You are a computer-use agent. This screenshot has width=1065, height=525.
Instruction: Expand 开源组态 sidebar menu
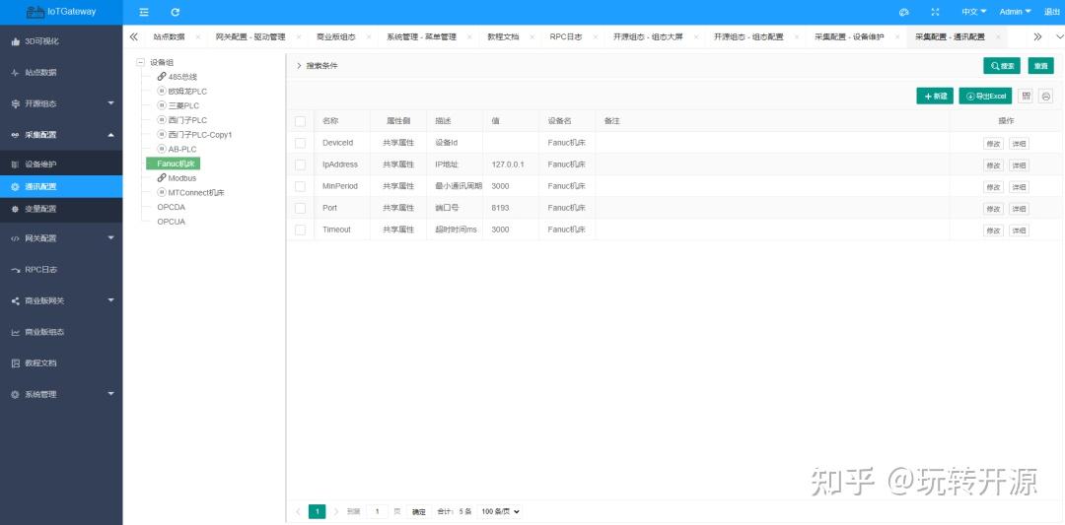[61, 103]
